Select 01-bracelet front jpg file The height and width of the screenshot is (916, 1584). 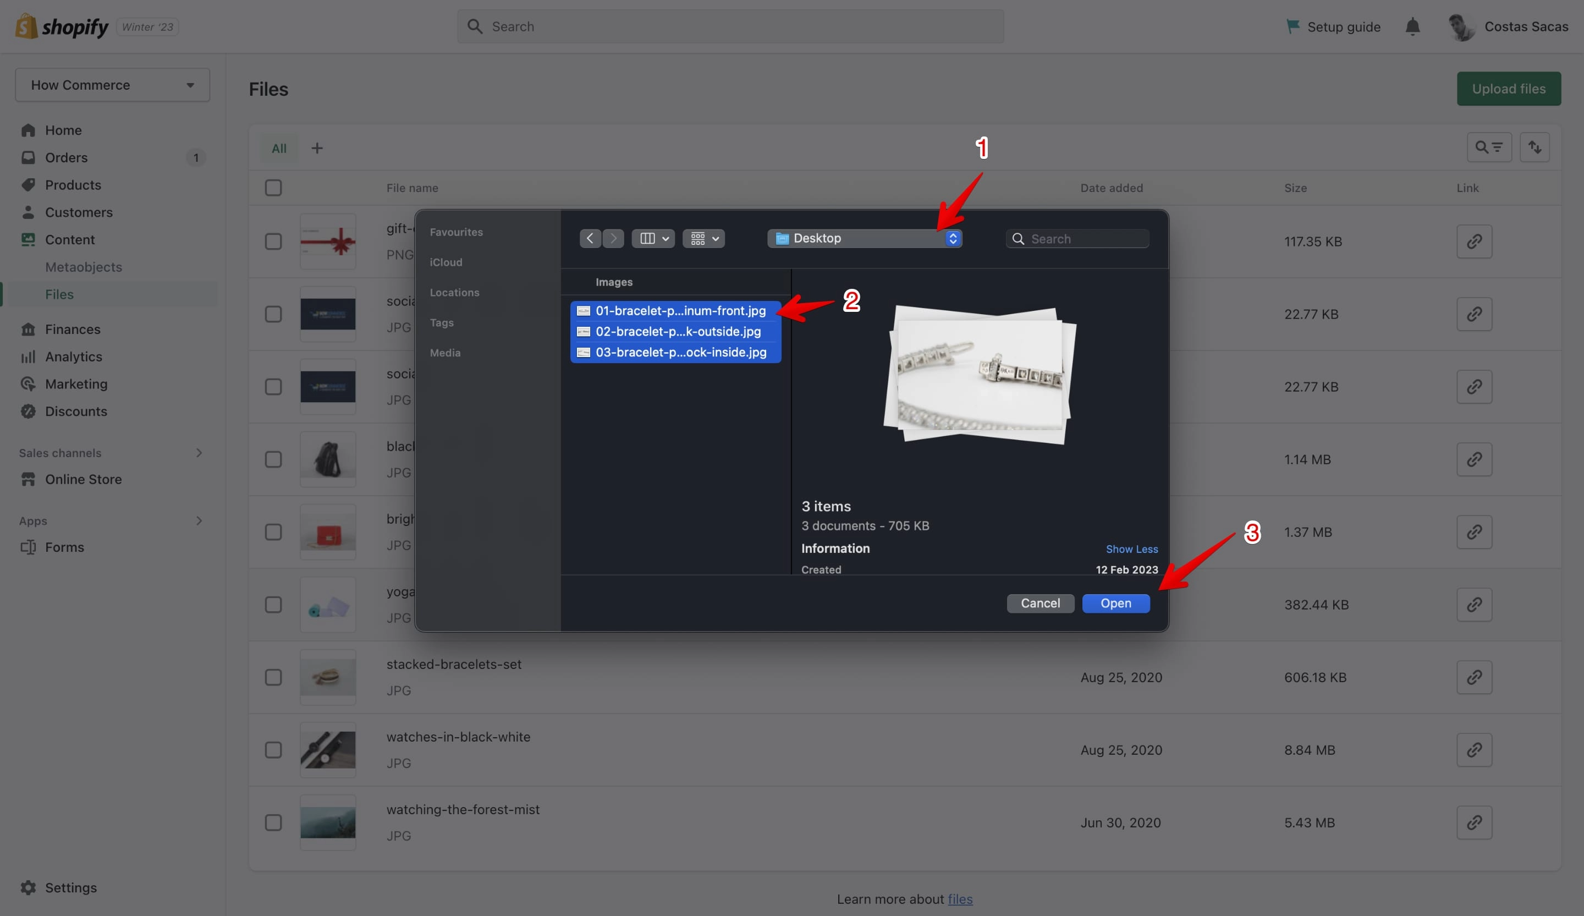coord(676,311)
